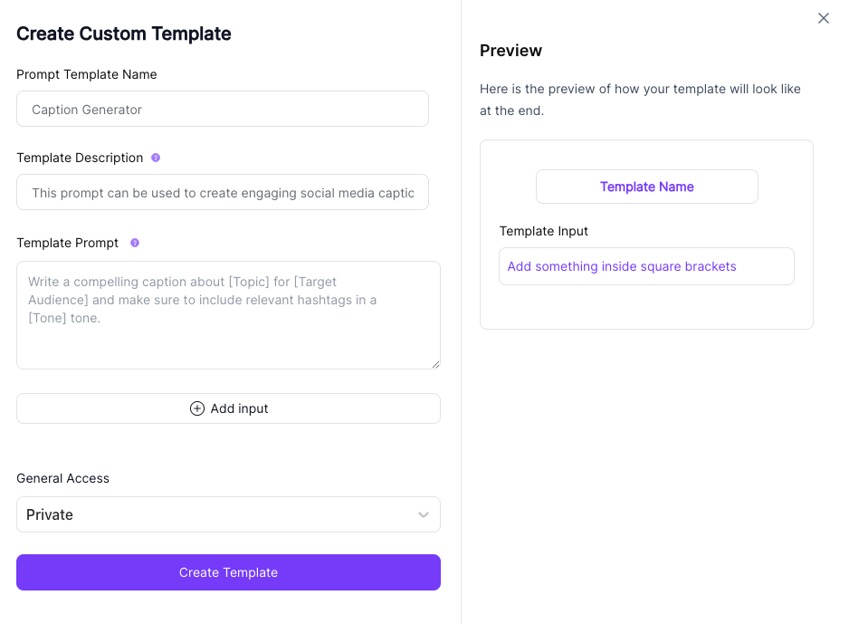
Task: Click the Template Prompt label text
Action: coord(68,243)
